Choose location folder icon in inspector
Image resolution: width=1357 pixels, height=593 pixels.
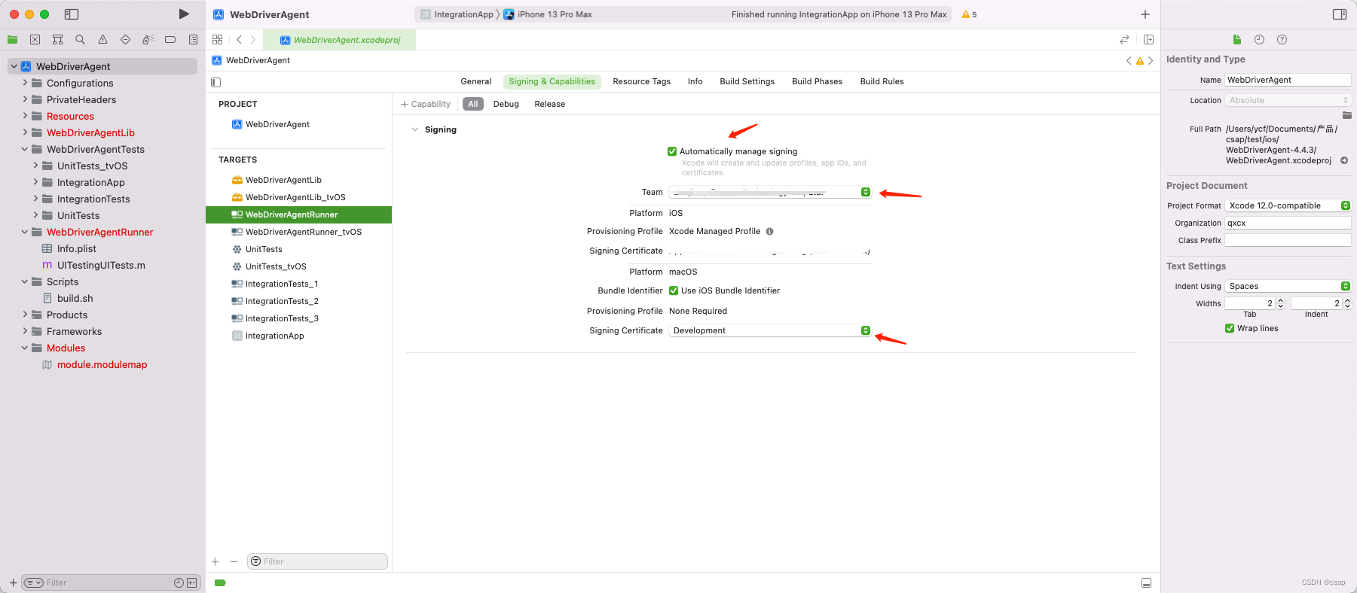[1347, 115]
